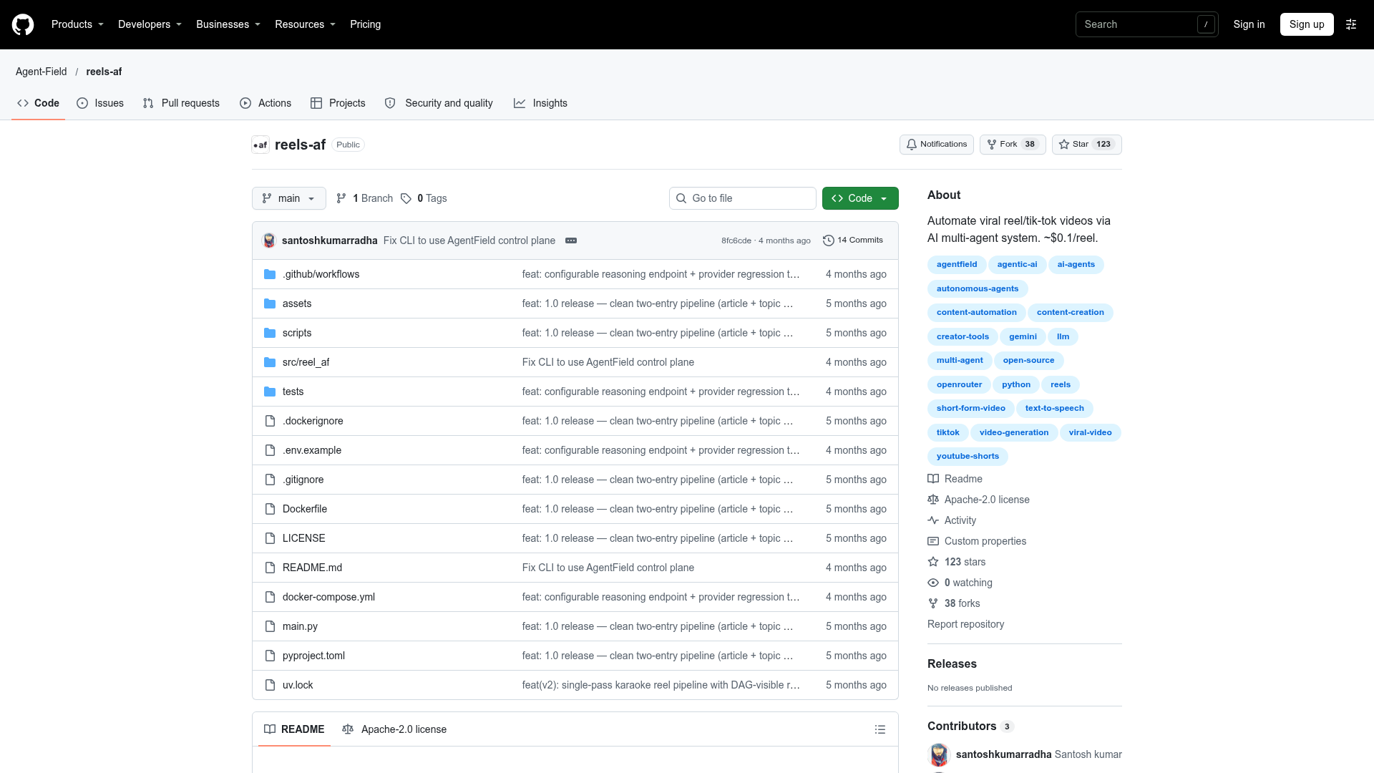Open the appearance settings icon beside Sign up
The image size is (1374, 773).
(x=1351, y=24)
